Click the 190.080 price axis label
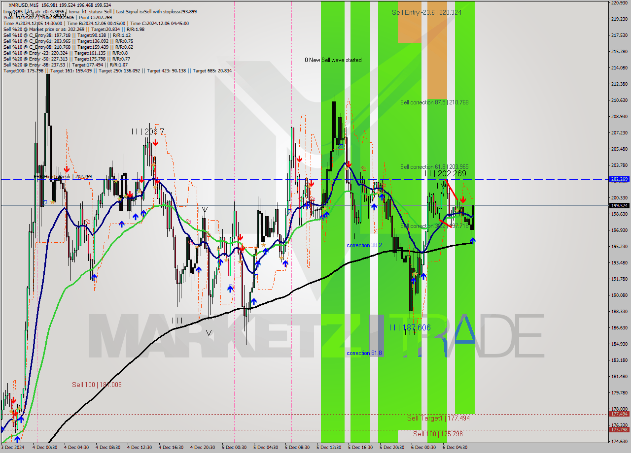This screenshot has width=631, height=453. pos(619,295)
